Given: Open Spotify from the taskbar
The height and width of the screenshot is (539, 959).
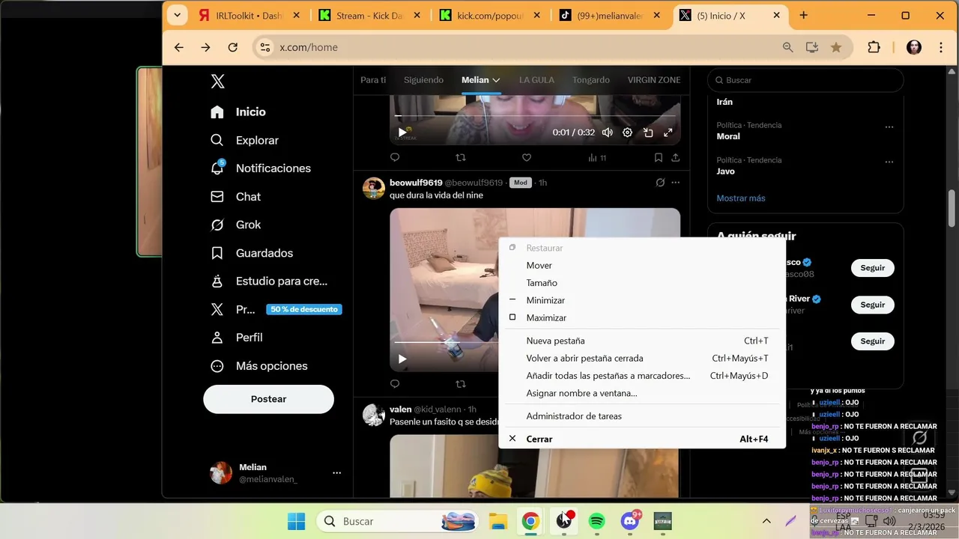Looking at the screenshot, I should coord(597,521).
